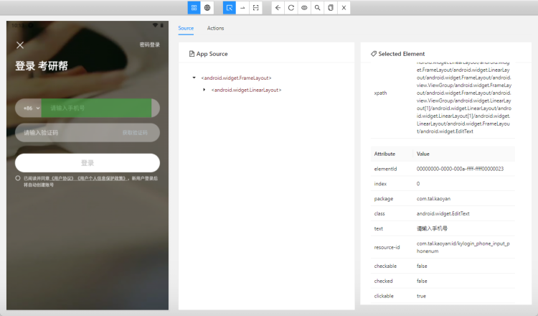Click the checked value false
538x316 pixels.
click(422, 281)
